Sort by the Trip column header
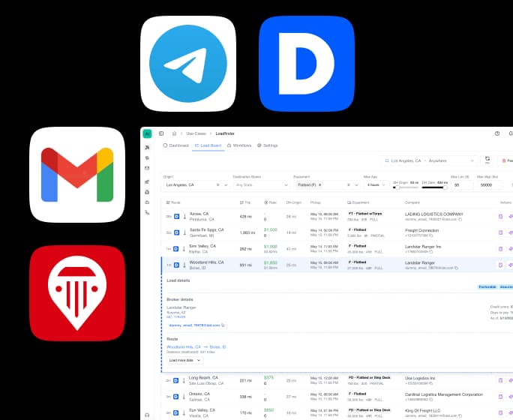This screenshot has width=513, height=420. (x=245, y=202)
